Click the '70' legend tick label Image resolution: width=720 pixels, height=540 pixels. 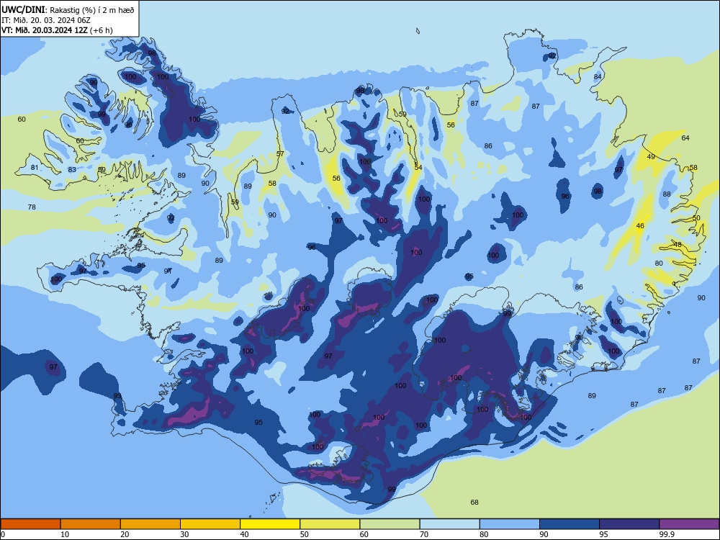424,534
